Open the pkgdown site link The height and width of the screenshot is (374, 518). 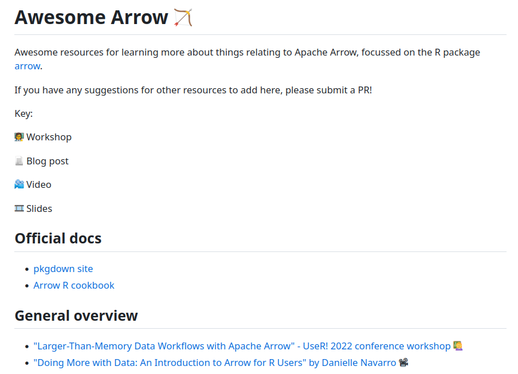tap(63, 269)
